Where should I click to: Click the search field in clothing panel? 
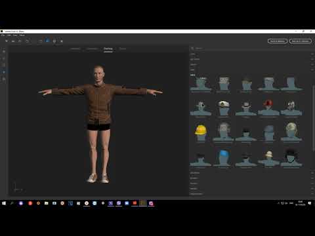tap(251, 49)
